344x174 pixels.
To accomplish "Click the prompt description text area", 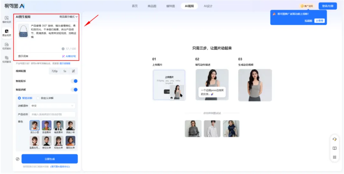I will pyautogui.click(x=53, y=31).
